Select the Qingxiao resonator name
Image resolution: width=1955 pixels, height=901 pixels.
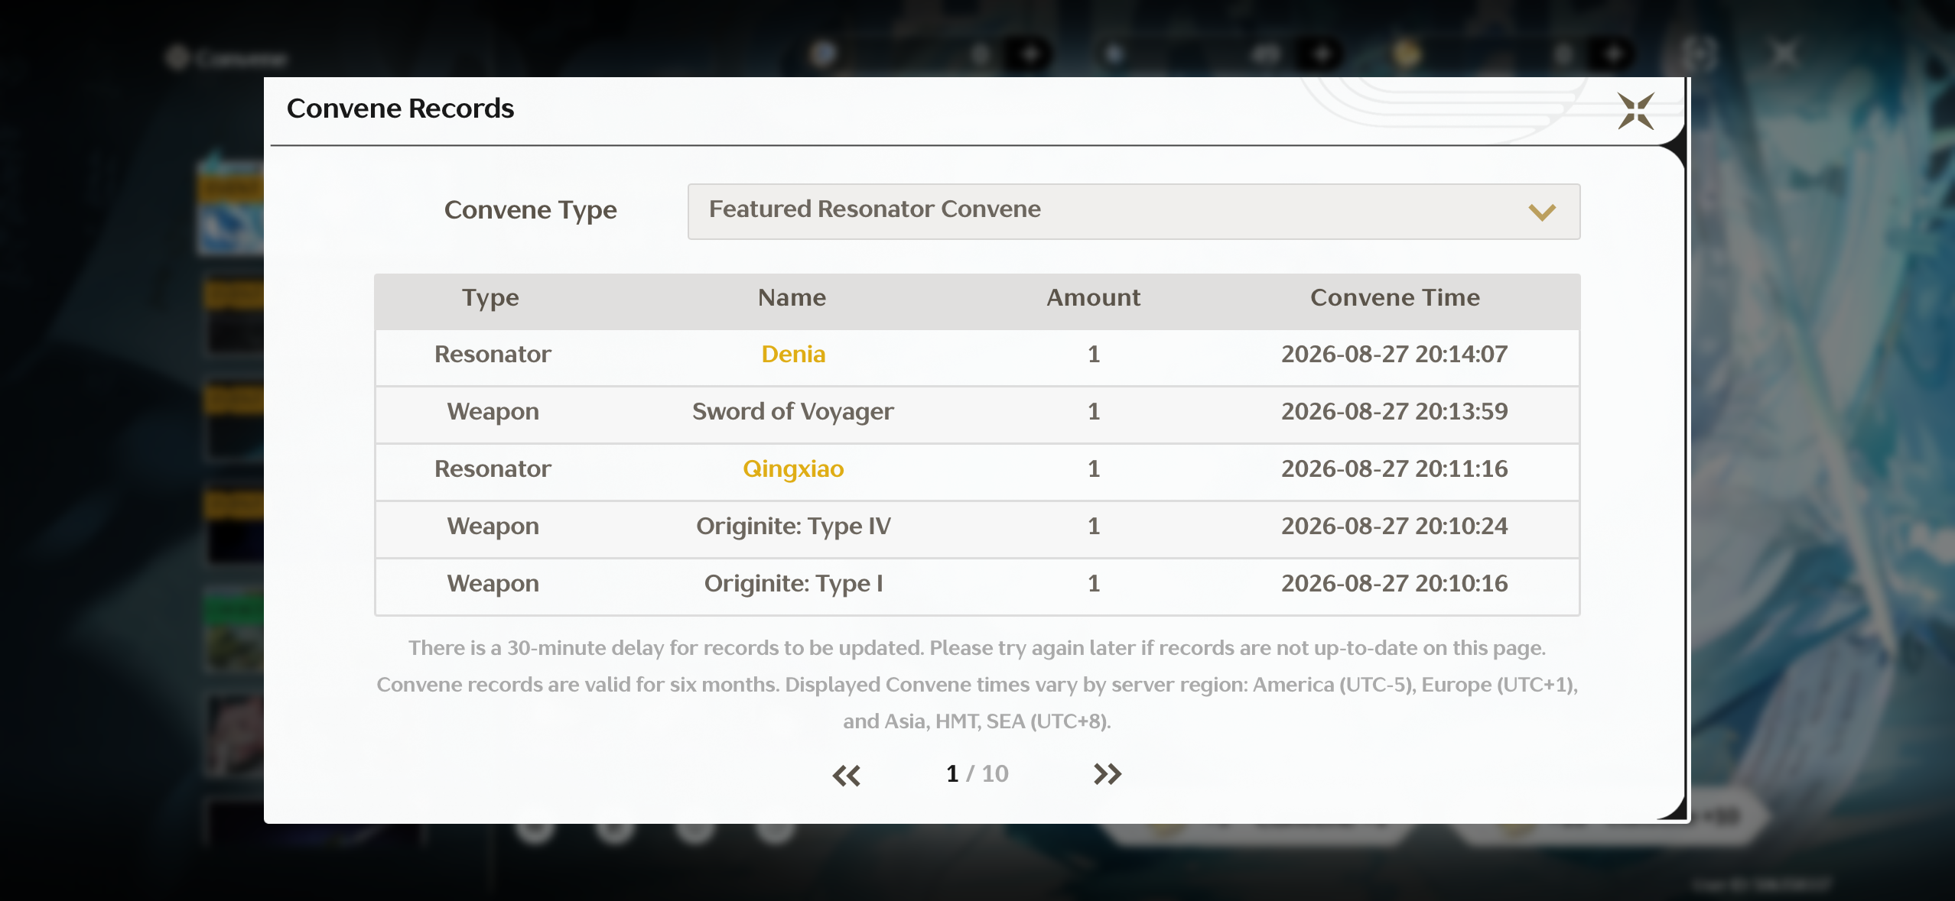(x=793, y=468)
